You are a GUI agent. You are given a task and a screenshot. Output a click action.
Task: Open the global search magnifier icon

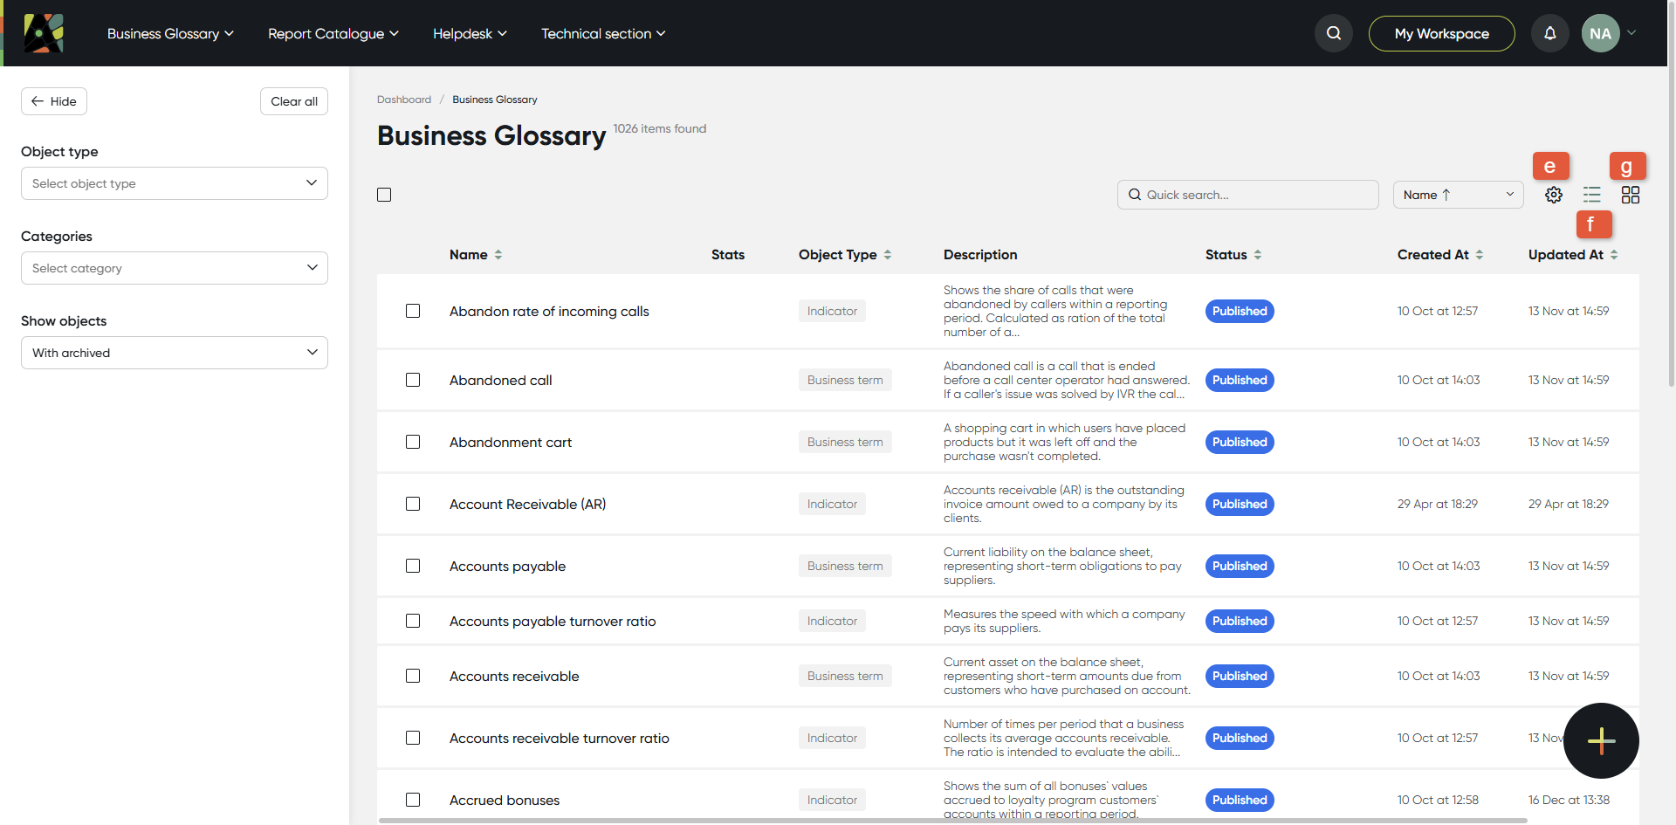[x=1333, y=33]
